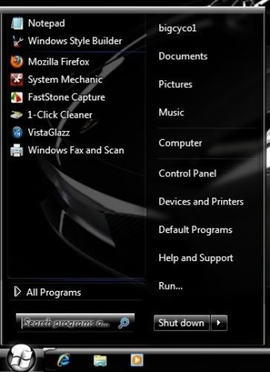Open Documents from the Start menu
Image resolution: width=270 pixels, height=372 pixels.
183,56
